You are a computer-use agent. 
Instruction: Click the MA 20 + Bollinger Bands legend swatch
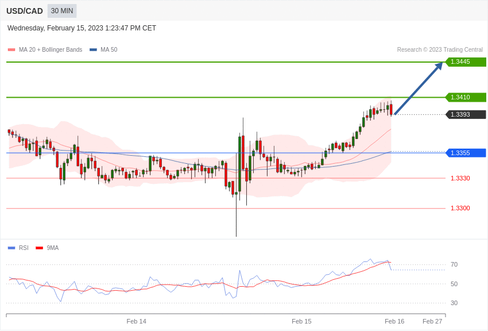(x=11, y=49)
